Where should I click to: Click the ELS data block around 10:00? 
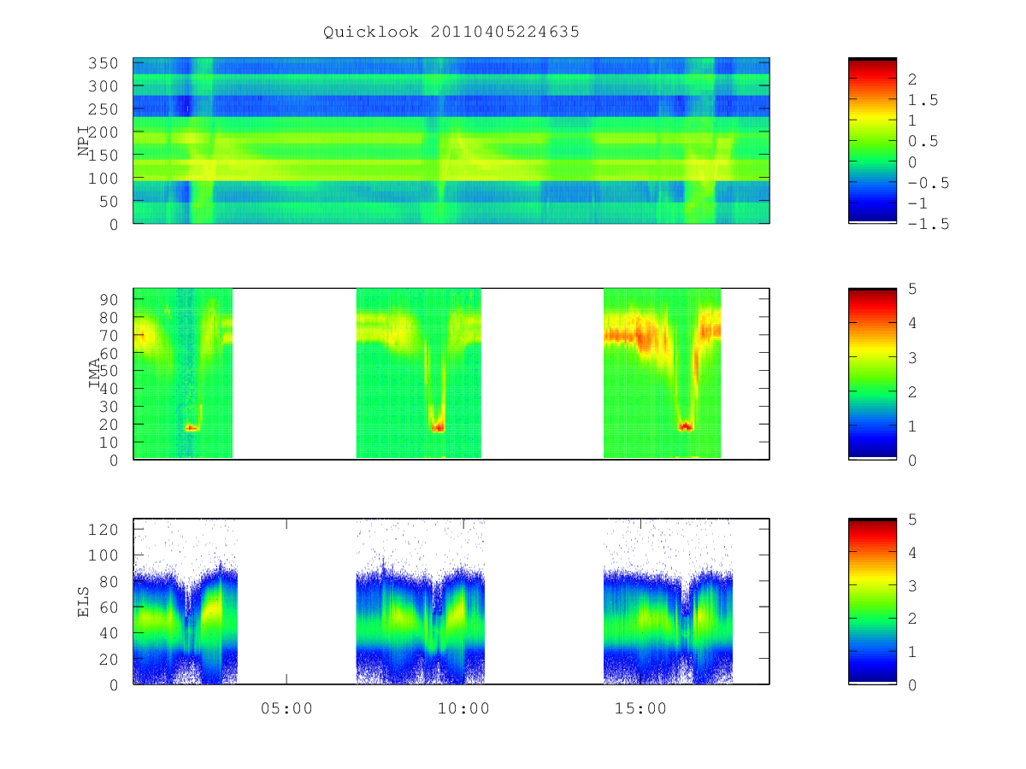pyautogui.click(x=421, y=602)
